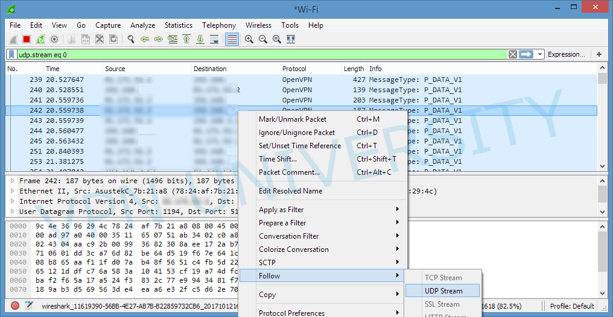Zoom out on packet text
613x317 pixels.
point(262,39)
